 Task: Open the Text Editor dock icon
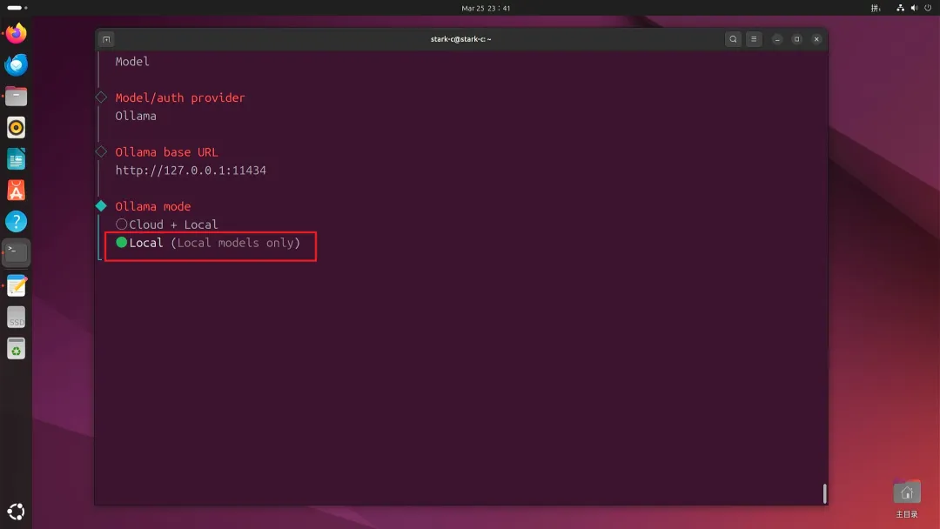(17, 285)
